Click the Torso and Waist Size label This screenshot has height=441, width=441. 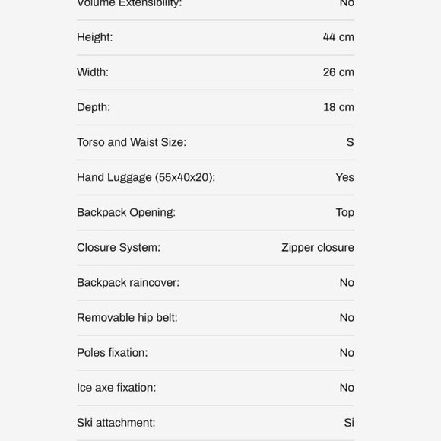(132, 142)
